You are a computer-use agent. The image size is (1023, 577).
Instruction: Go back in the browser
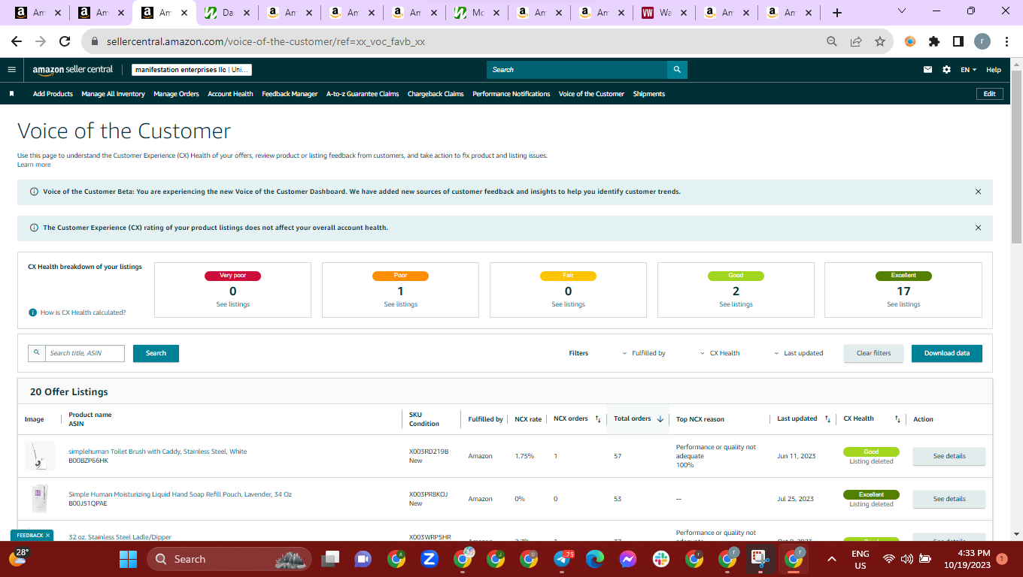(17, 41)
